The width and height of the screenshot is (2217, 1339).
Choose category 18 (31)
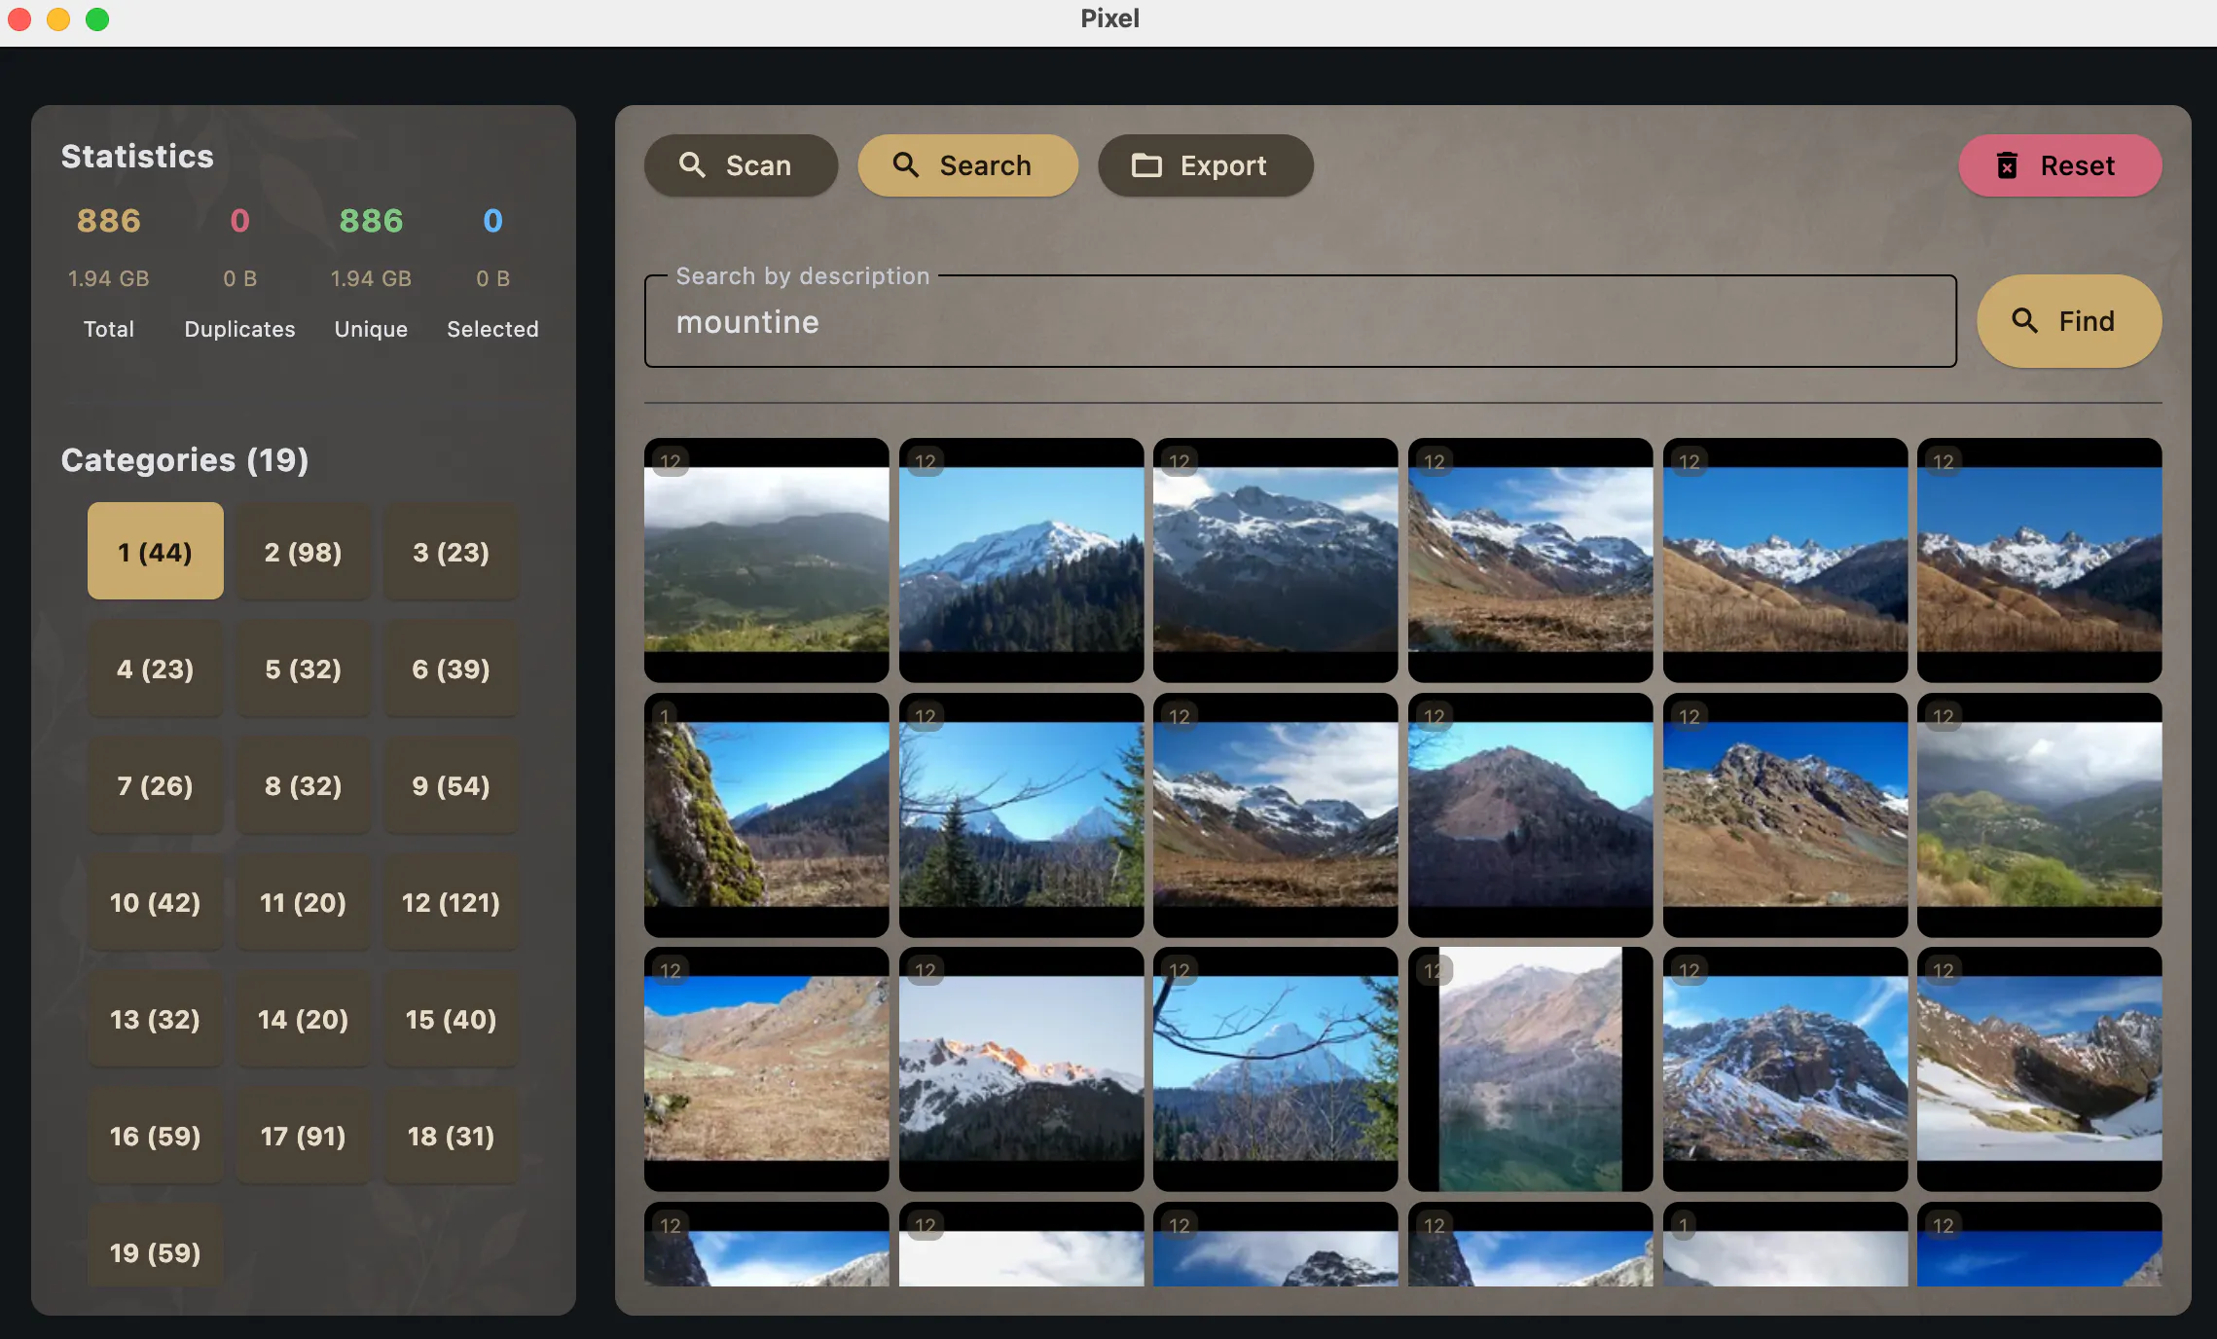[x=452, y=1136]
